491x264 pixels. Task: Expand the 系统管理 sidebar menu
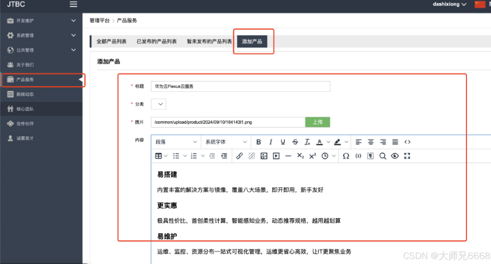point(41,35)
